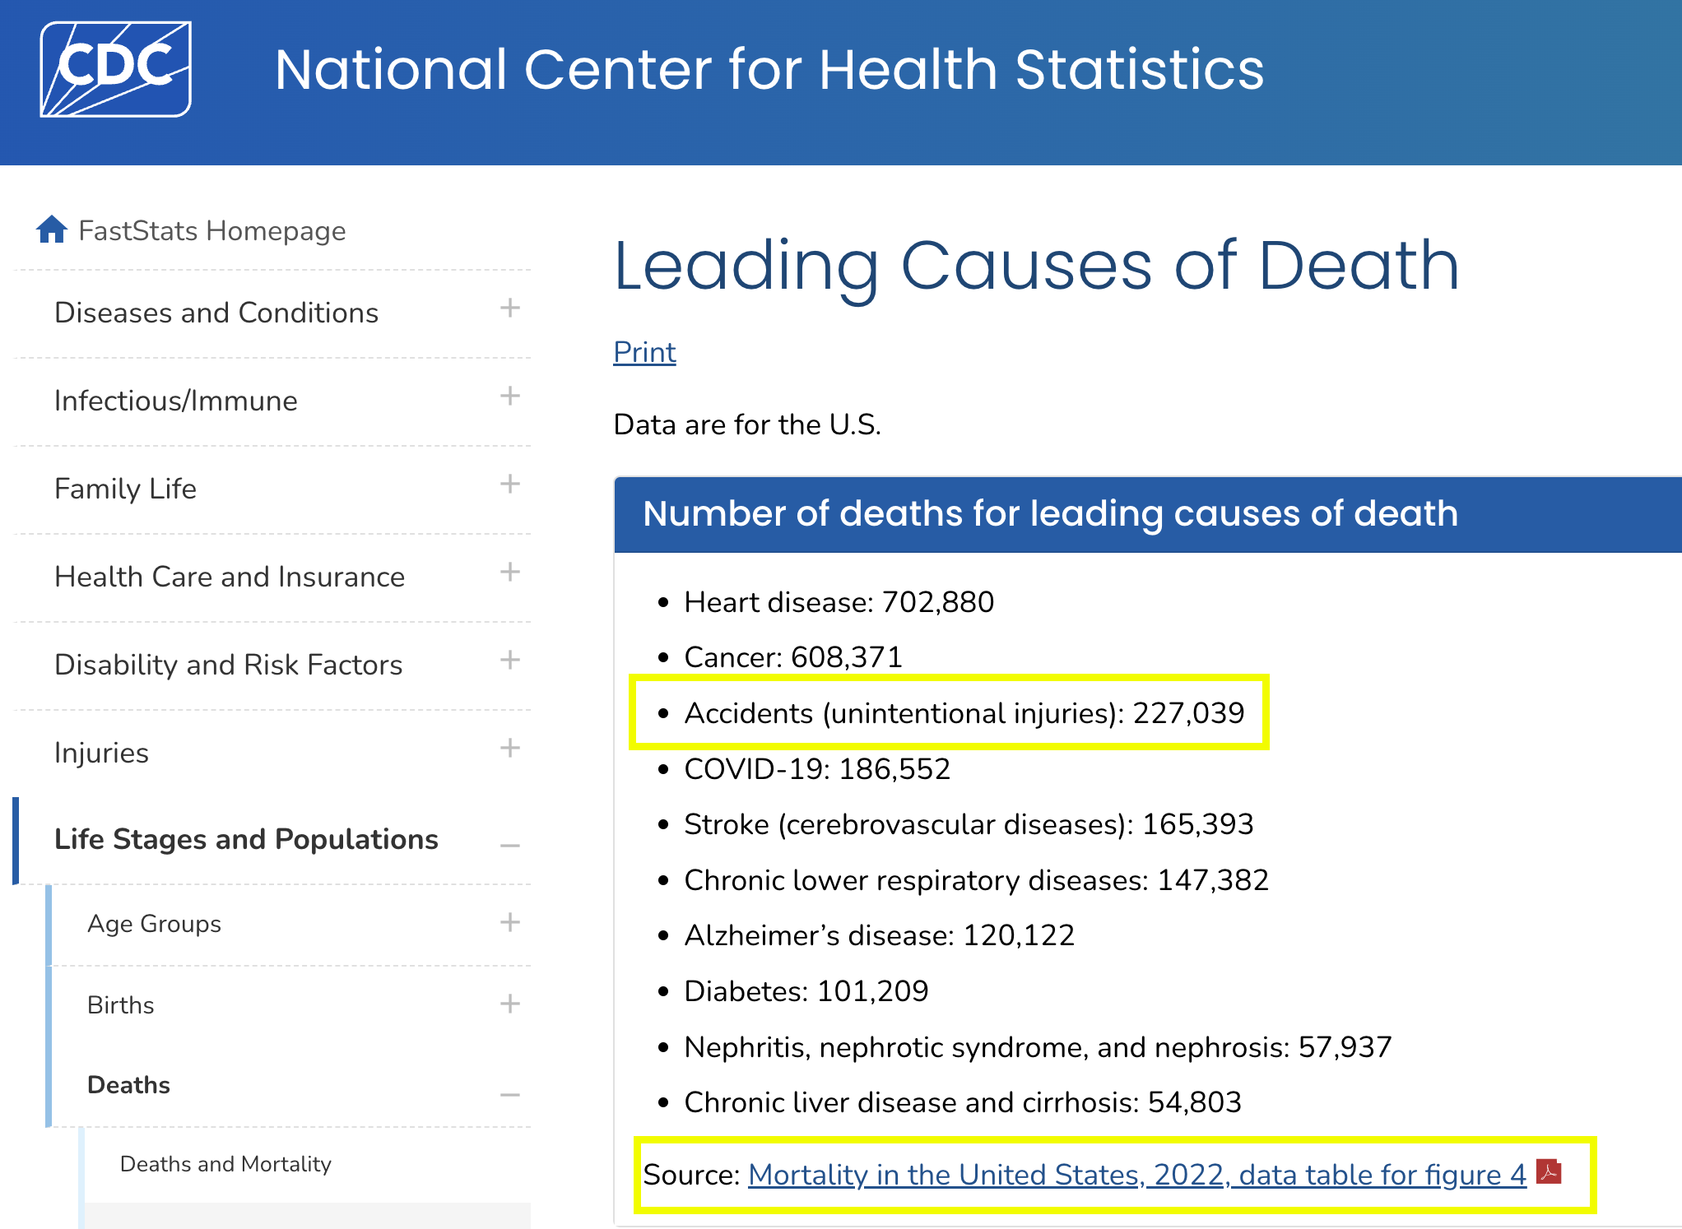Expand Injuries plus icon

509,749
